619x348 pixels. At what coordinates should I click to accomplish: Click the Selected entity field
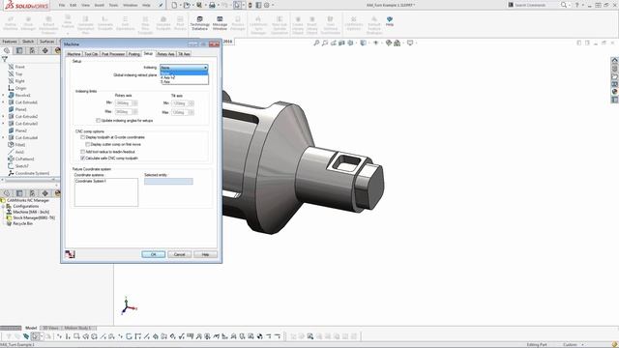coord(168,182)
